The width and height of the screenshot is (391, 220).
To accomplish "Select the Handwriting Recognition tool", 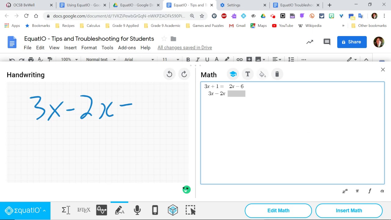I will 119,210.
